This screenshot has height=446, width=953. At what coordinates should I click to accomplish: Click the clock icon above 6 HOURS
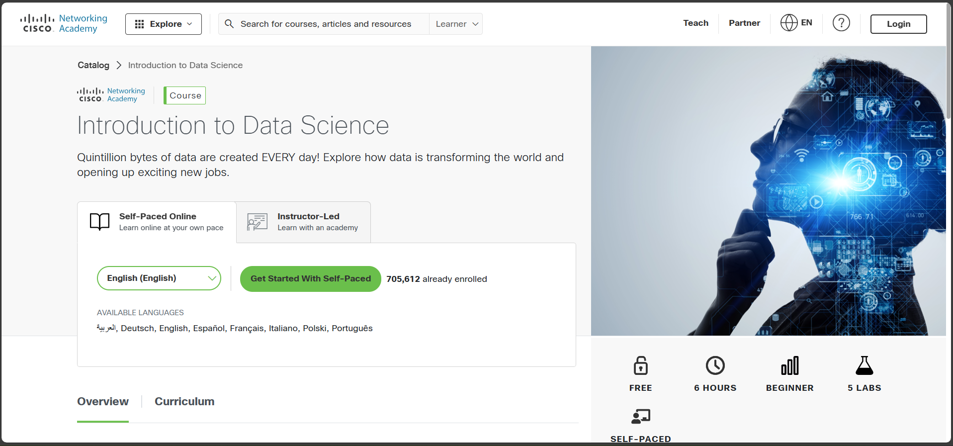tap(715, 365)
